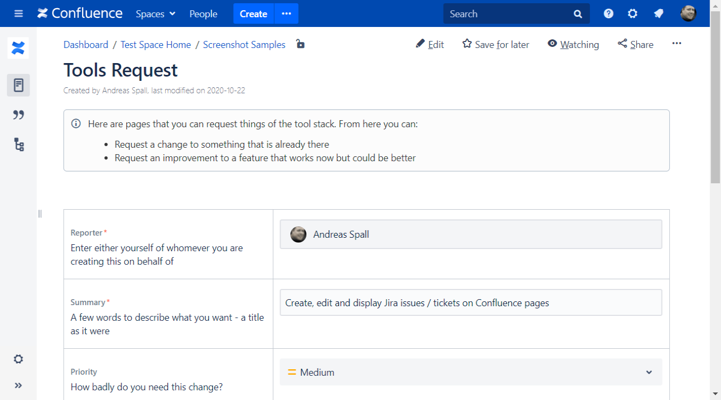Screen dimensions: 721x400
Task: Open the Spaces dropdown menu
Action: tap(155, 14)
